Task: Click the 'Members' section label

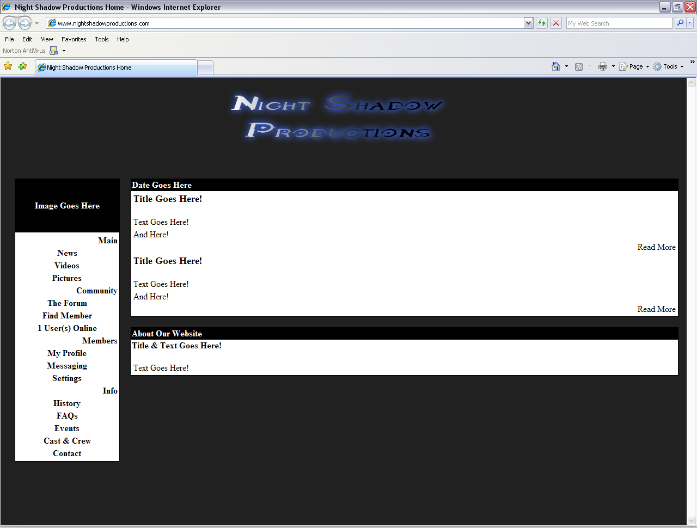Action: 100,341
